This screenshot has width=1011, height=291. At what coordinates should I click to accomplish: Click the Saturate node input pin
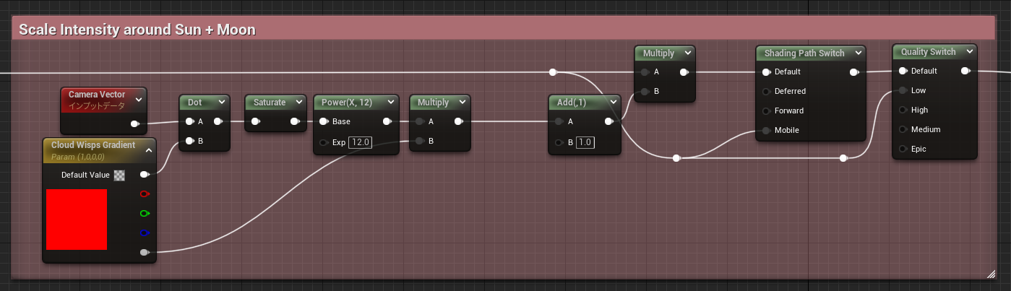point(255,121)
